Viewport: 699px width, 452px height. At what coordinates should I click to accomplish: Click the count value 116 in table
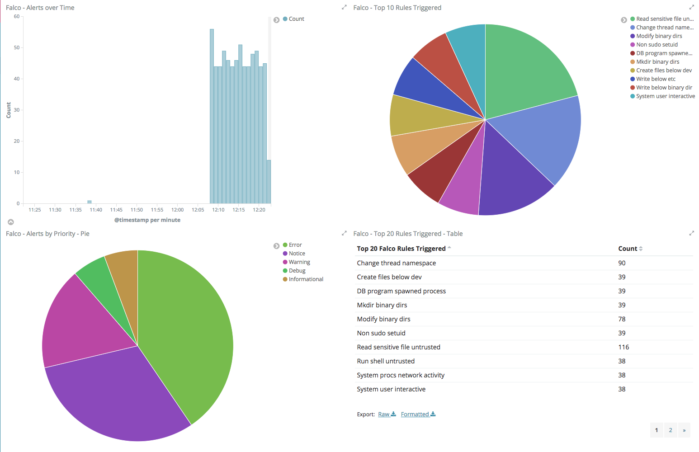(x=623, y=347)
